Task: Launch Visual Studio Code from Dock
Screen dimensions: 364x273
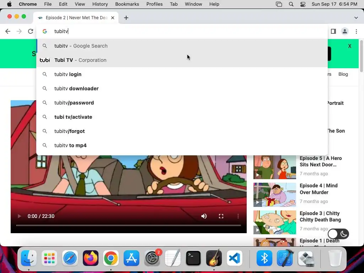Action: [x=235, y=258]
